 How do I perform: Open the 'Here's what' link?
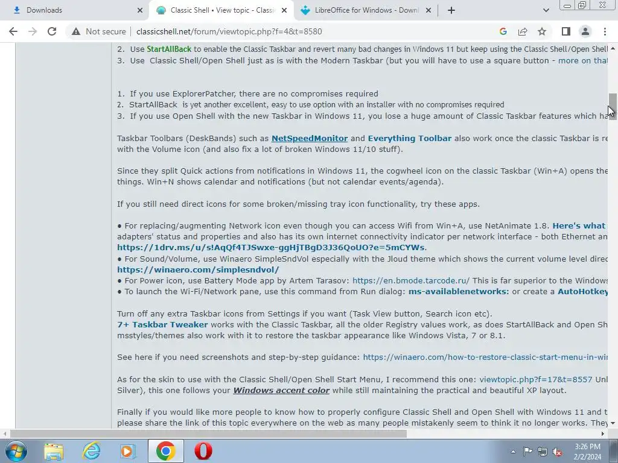point(579,226)
